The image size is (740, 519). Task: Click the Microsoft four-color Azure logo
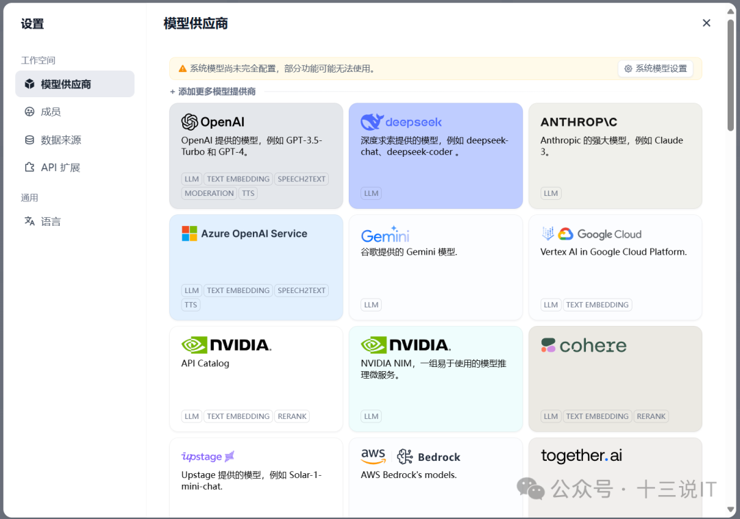tap(190, 233)
